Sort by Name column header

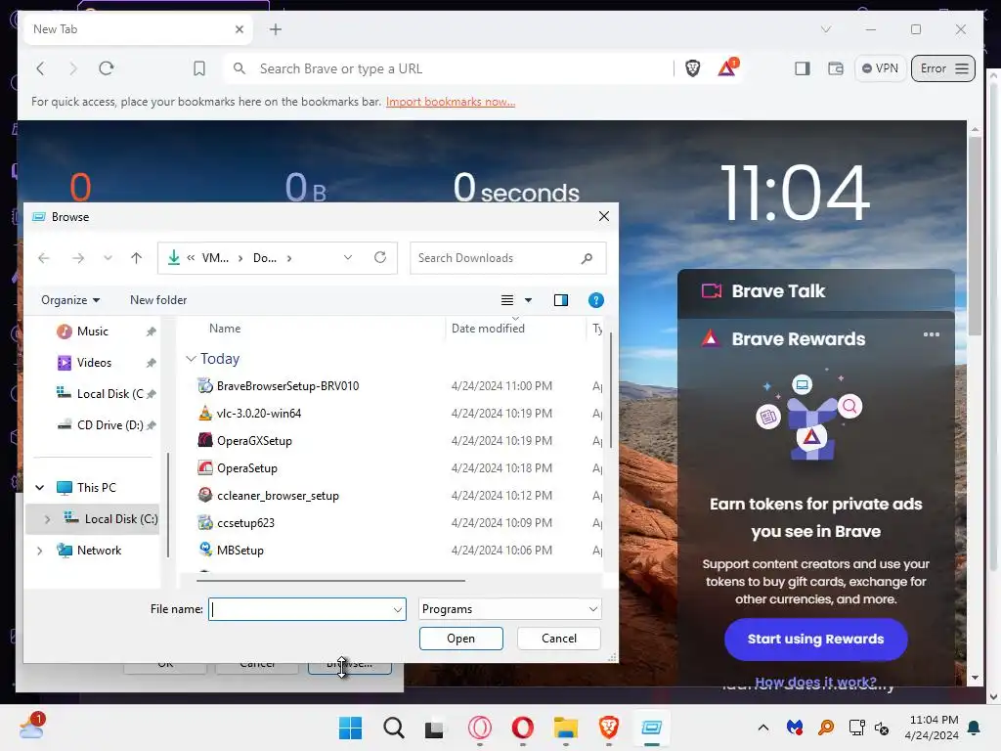coord(225,329)
